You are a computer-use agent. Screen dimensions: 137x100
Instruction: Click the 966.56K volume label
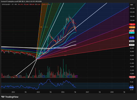pos(132,77)
